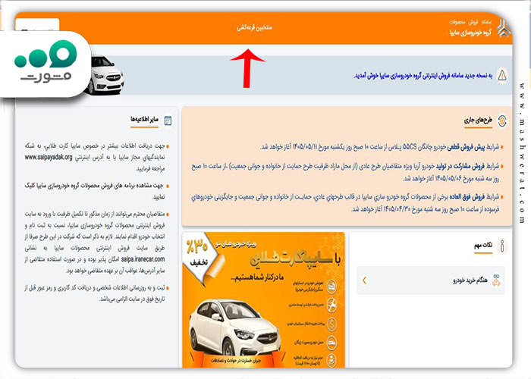Screen dimensions: 531x379
Task: Click the welcome message به نسخه جدید سامانه فروش
Action: (x=423, y=76)
